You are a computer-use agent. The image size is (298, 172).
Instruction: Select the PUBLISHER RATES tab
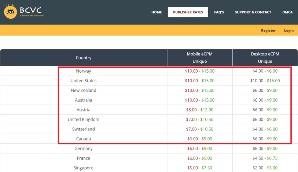pos(188,12)
